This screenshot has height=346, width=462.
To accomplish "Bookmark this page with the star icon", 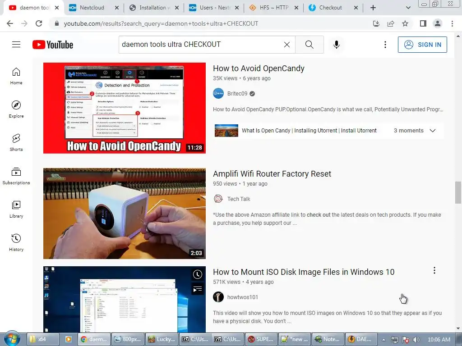I will coord(405,23).
